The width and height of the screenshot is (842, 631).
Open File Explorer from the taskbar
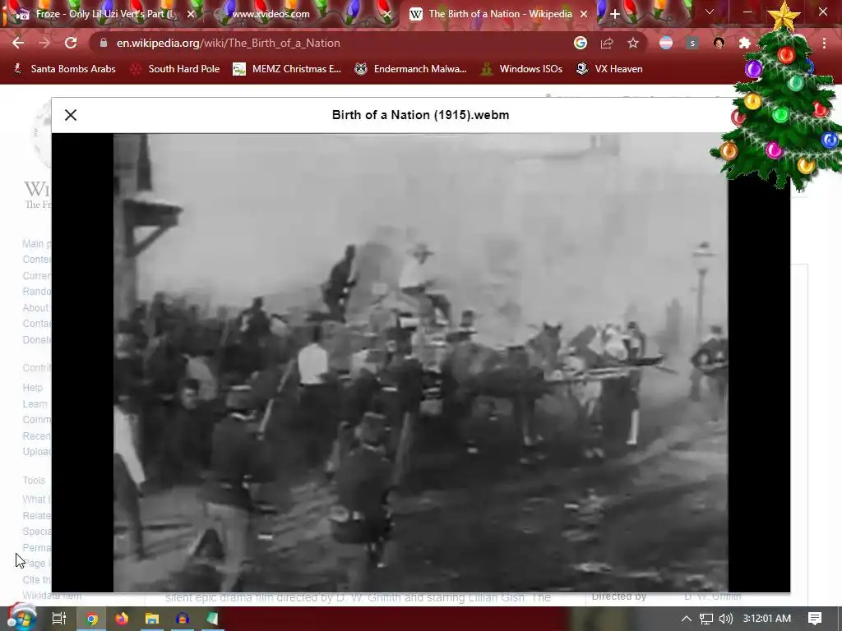[152, 619]
